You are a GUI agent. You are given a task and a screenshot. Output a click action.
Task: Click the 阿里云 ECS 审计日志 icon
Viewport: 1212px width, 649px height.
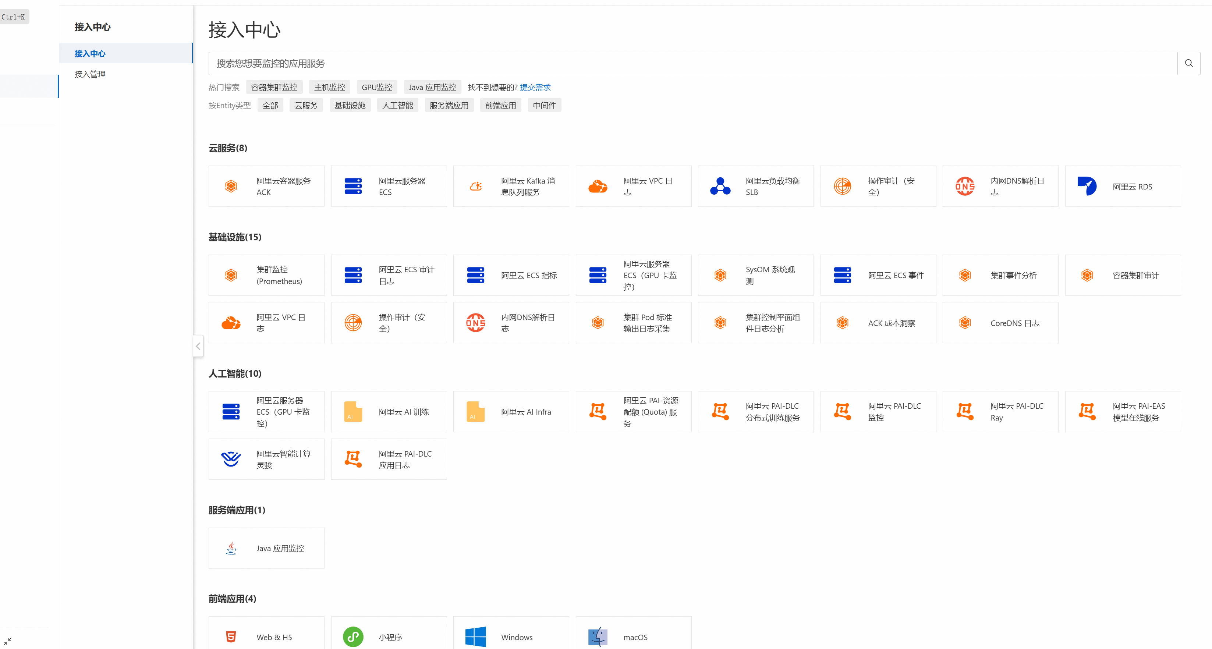tap(353, 275)
